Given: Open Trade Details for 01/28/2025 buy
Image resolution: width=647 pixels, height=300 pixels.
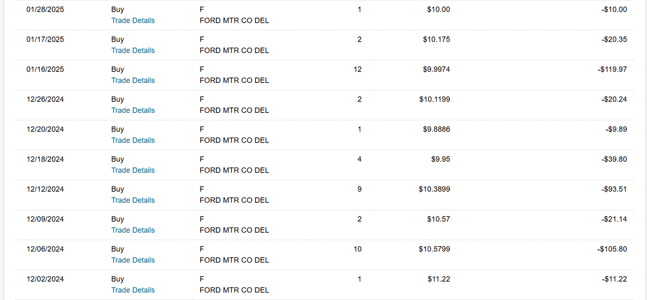Looking at the screenshot, I should [133, 21].
